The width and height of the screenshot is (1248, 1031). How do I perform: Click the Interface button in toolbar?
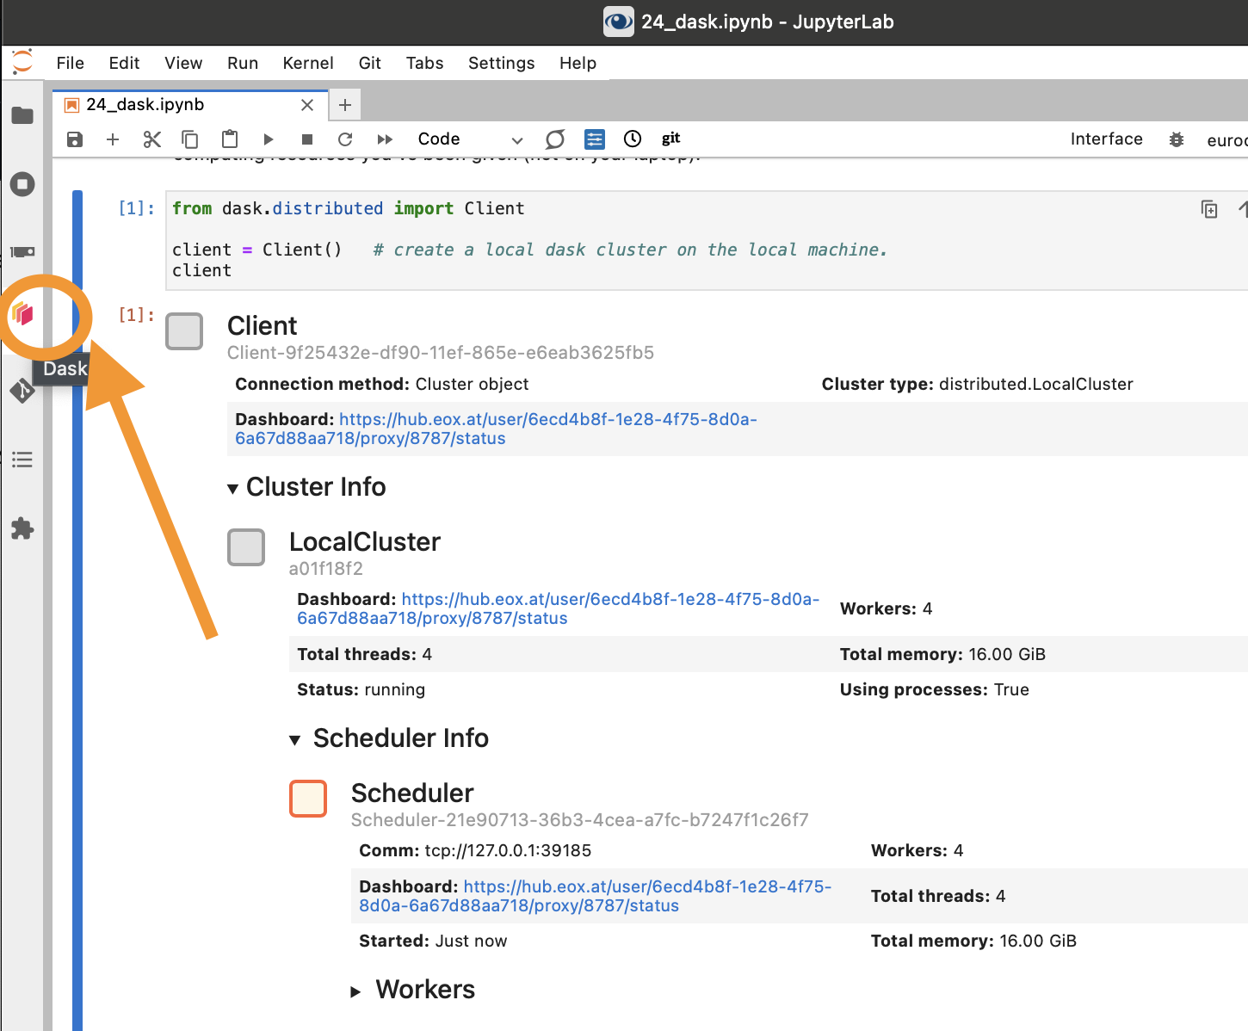1107,139
